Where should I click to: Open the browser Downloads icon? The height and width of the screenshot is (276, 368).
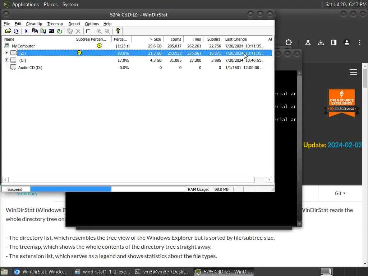coord(321,42)
